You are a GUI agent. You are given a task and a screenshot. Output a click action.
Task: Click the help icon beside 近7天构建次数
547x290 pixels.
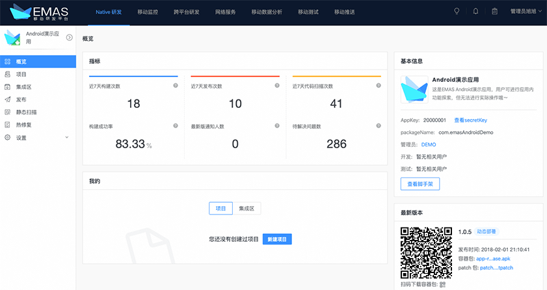click(x=176, y=86)
